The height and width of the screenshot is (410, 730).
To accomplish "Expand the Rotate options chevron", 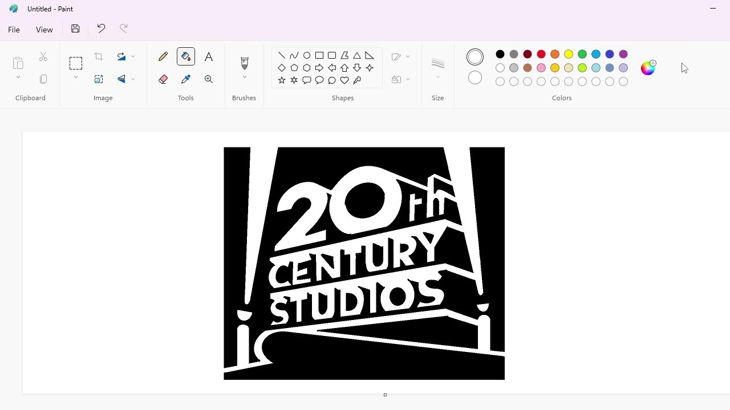I will pyautogui.click(x=133, y=56).
